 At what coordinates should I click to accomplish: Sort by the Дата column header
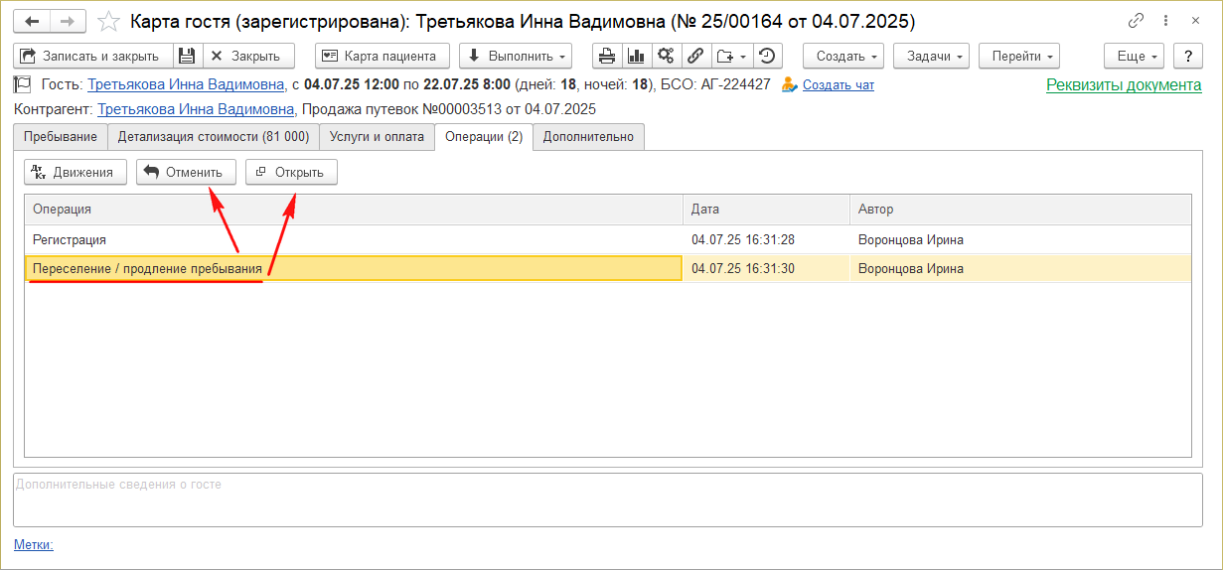[x=766, y=210]
